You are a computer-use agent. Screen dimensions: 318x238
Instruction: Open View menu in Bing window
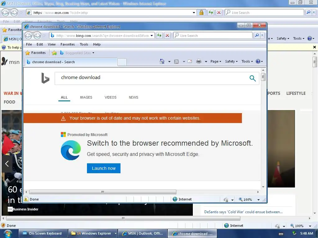52,44
